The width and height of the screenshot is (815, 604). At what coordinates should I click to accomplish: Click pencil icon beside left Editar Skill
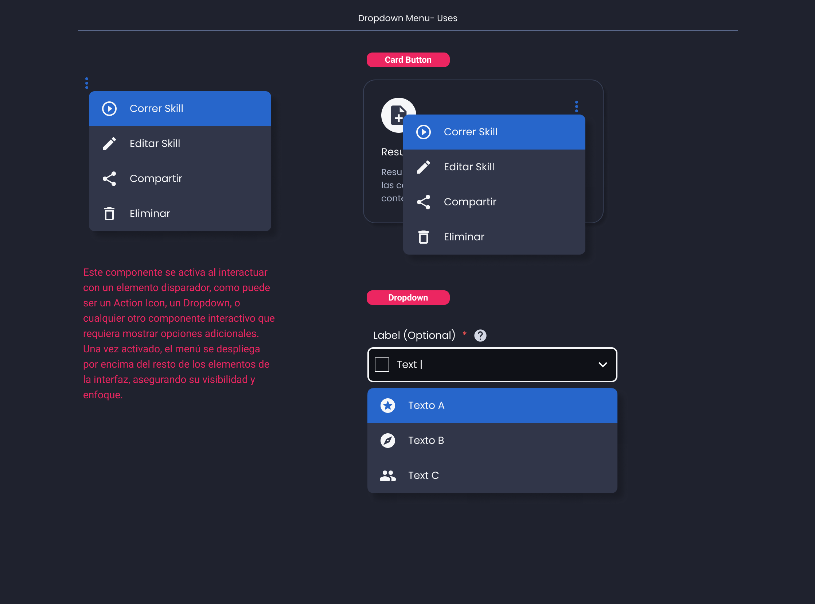point(109,144)
